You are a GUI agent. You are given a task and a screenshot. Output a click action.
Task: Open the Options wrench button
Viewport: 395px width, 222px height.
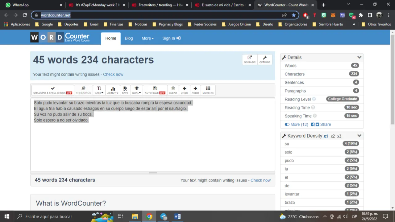click(x=264, y=59)
